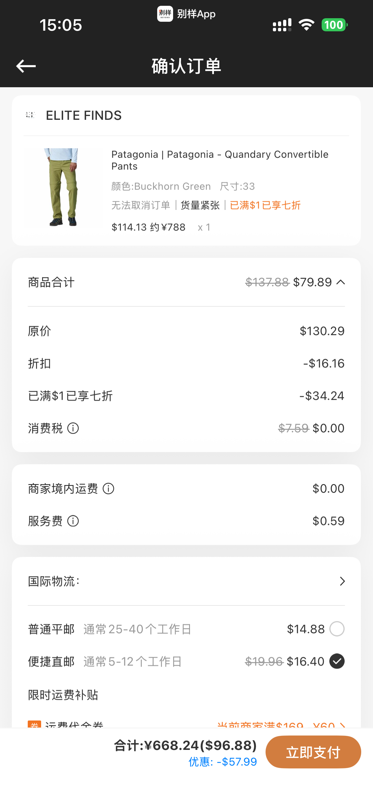Collapse the 商品合计 price breakdown

341,282
